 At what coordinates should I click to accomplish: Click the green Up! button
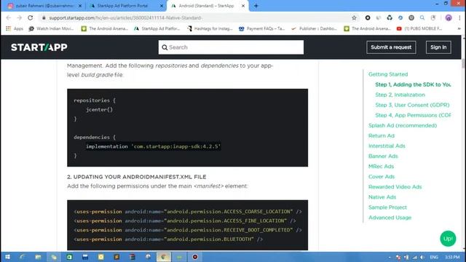(448, 239)
